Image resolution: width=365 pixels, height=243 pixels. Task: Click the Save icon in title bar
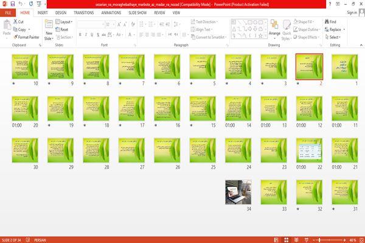tap(13, 4)
